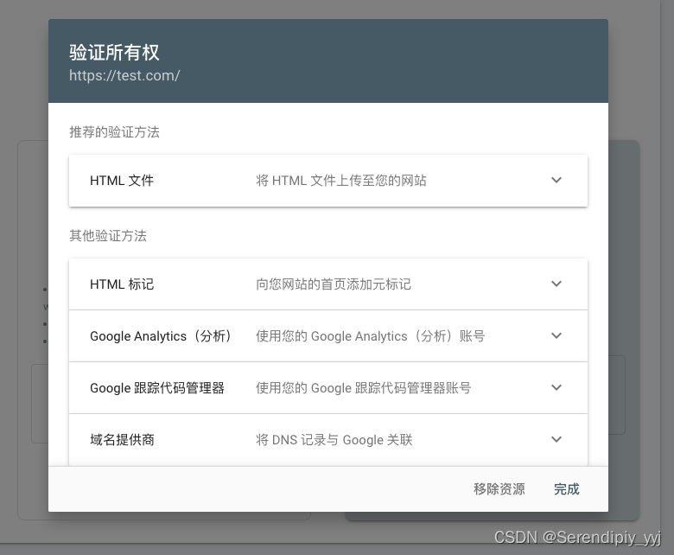Select the 域名提供商 method label
The image size is (674, 555).
122,440
